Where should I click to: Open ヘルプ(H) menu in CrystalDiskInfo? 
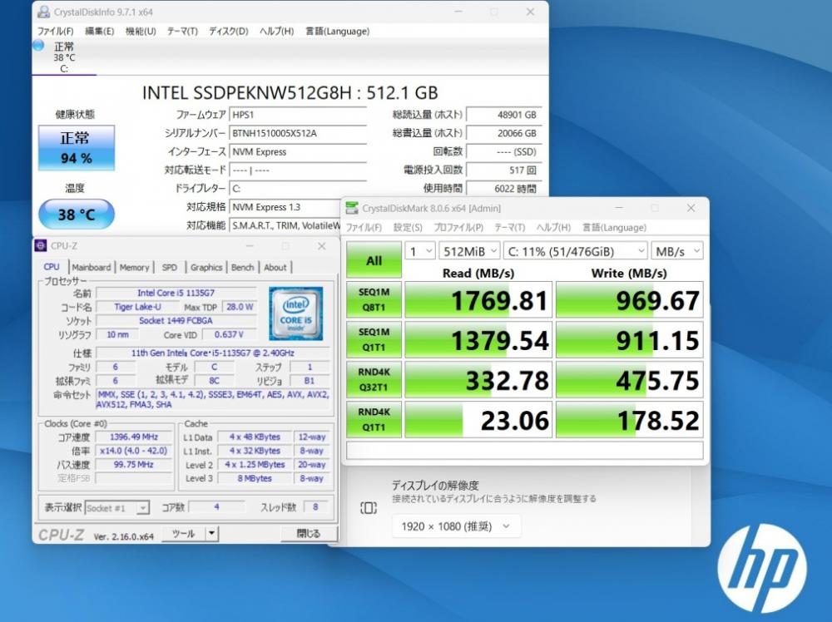point(276,32)
